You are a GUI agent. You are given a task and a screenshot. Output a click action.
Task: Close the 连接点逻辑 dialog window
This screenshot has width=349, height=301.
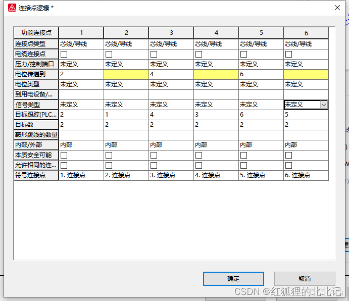click(337, 8)
